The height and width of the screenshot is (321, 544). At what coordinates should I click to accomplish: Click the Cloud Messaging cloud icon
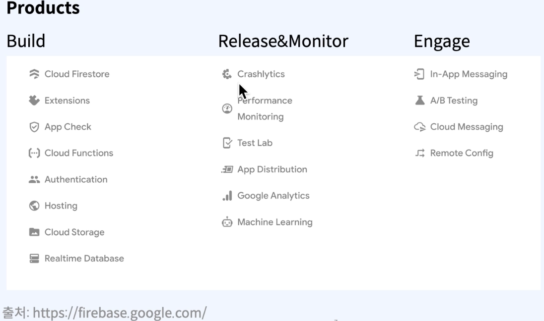pos(420,127)
